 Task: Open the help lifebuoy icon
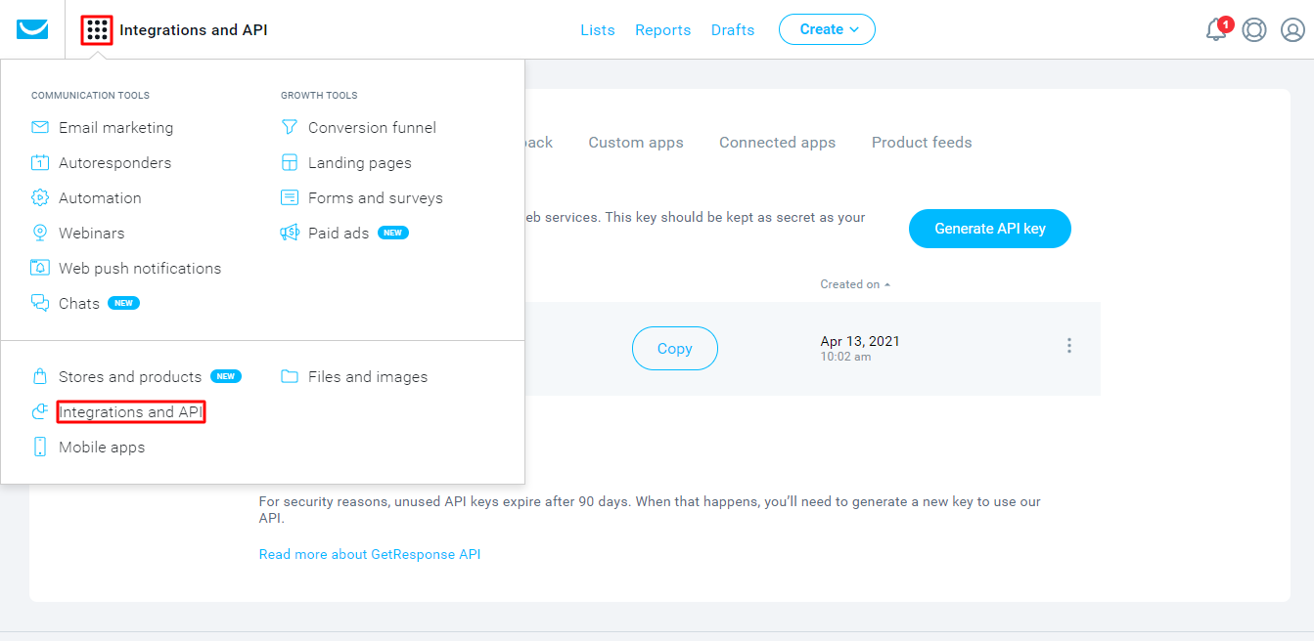coord(1254,30)
